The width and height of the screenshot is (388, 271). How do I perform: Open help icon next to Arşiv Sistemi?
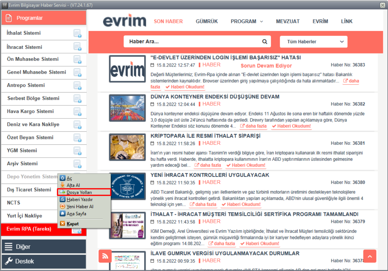[x=77, y=164]
